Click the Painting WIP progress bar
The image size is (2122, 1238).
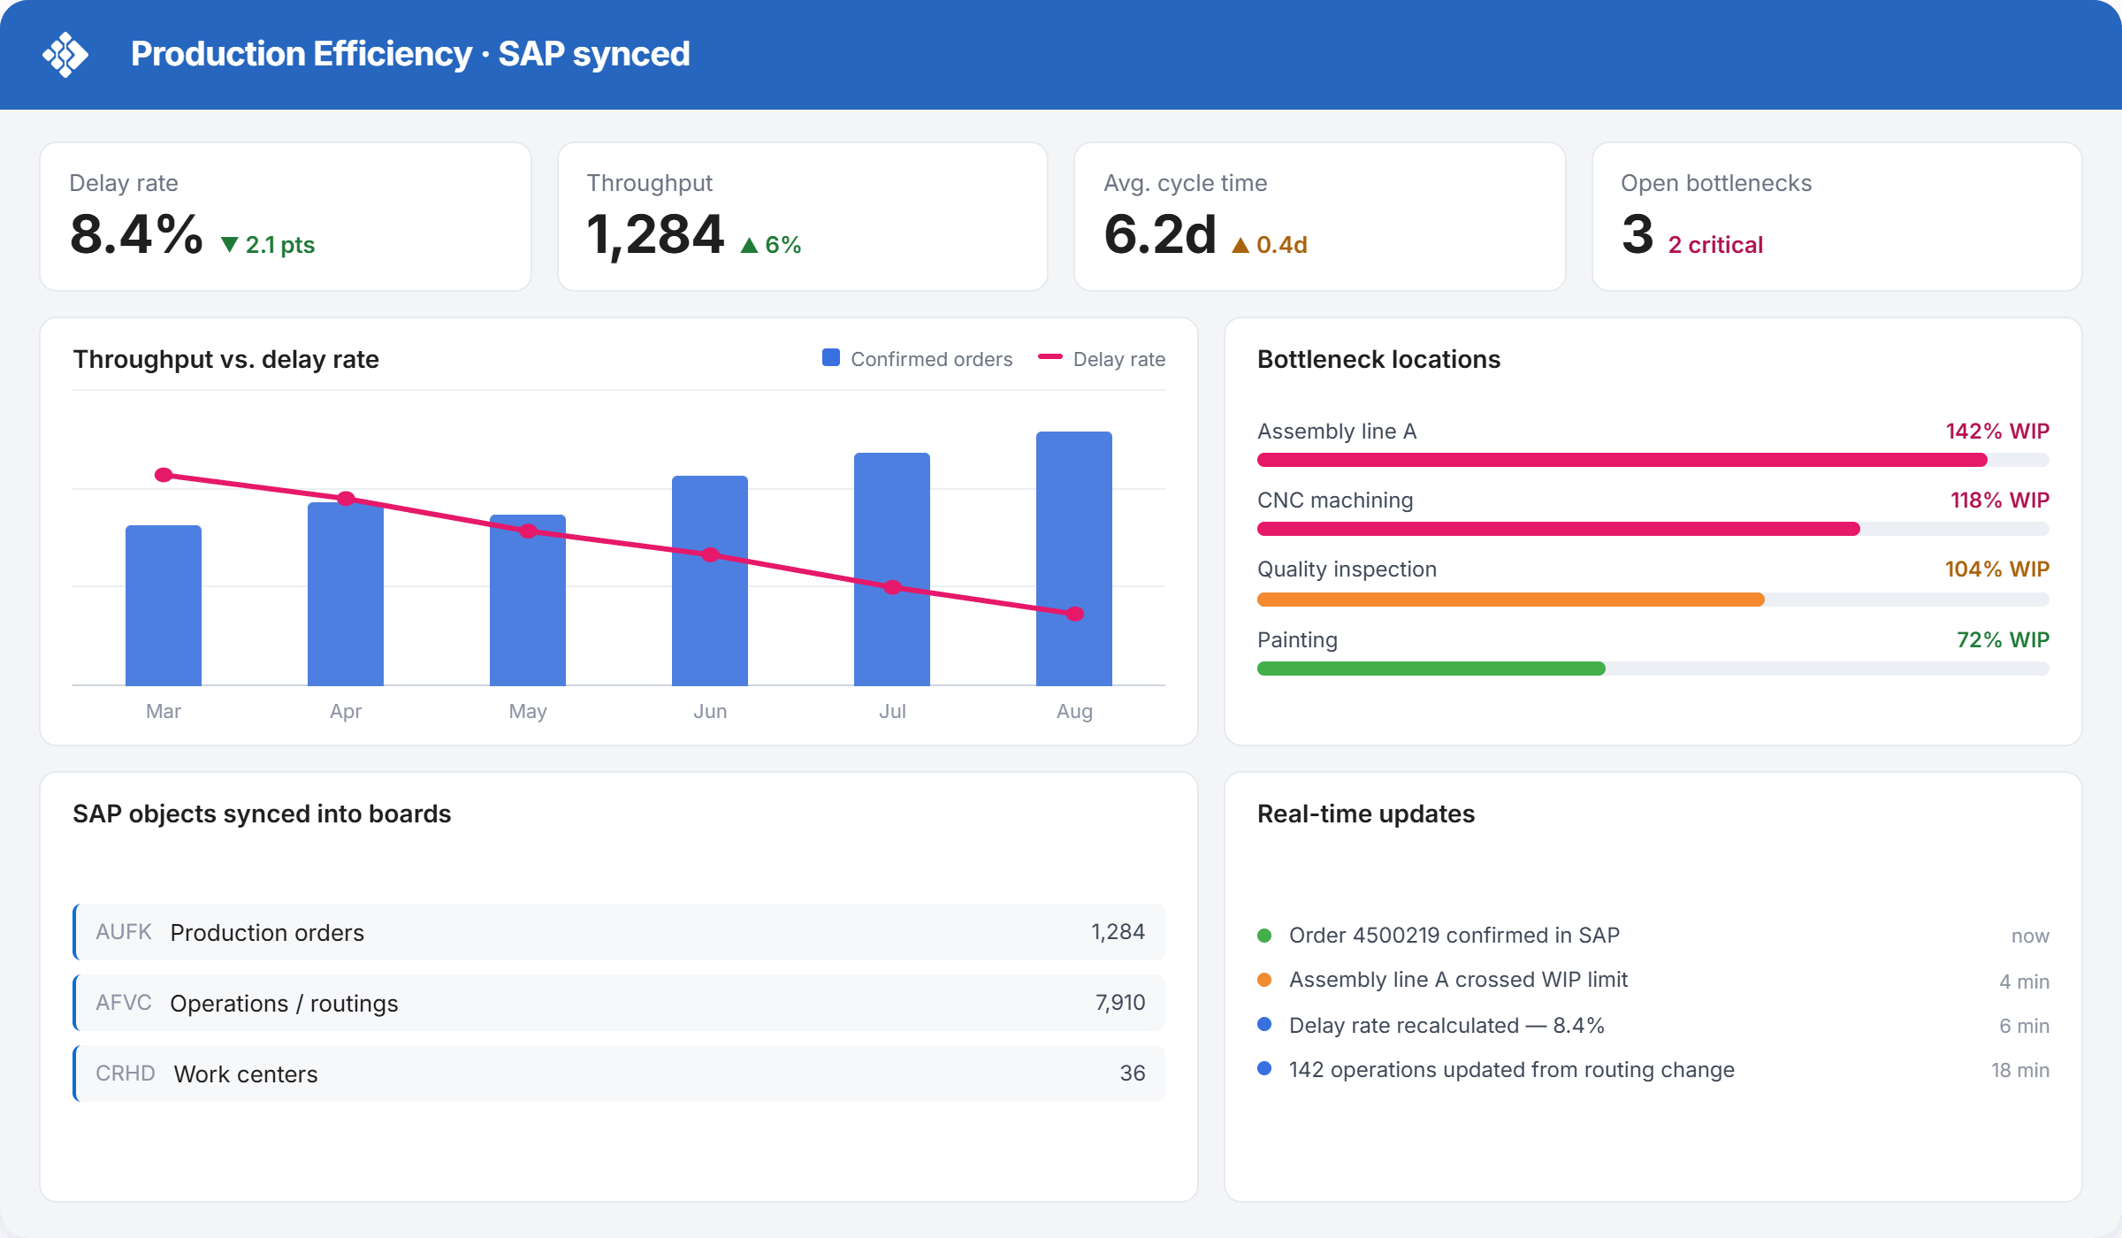[x=1653, y=669]
